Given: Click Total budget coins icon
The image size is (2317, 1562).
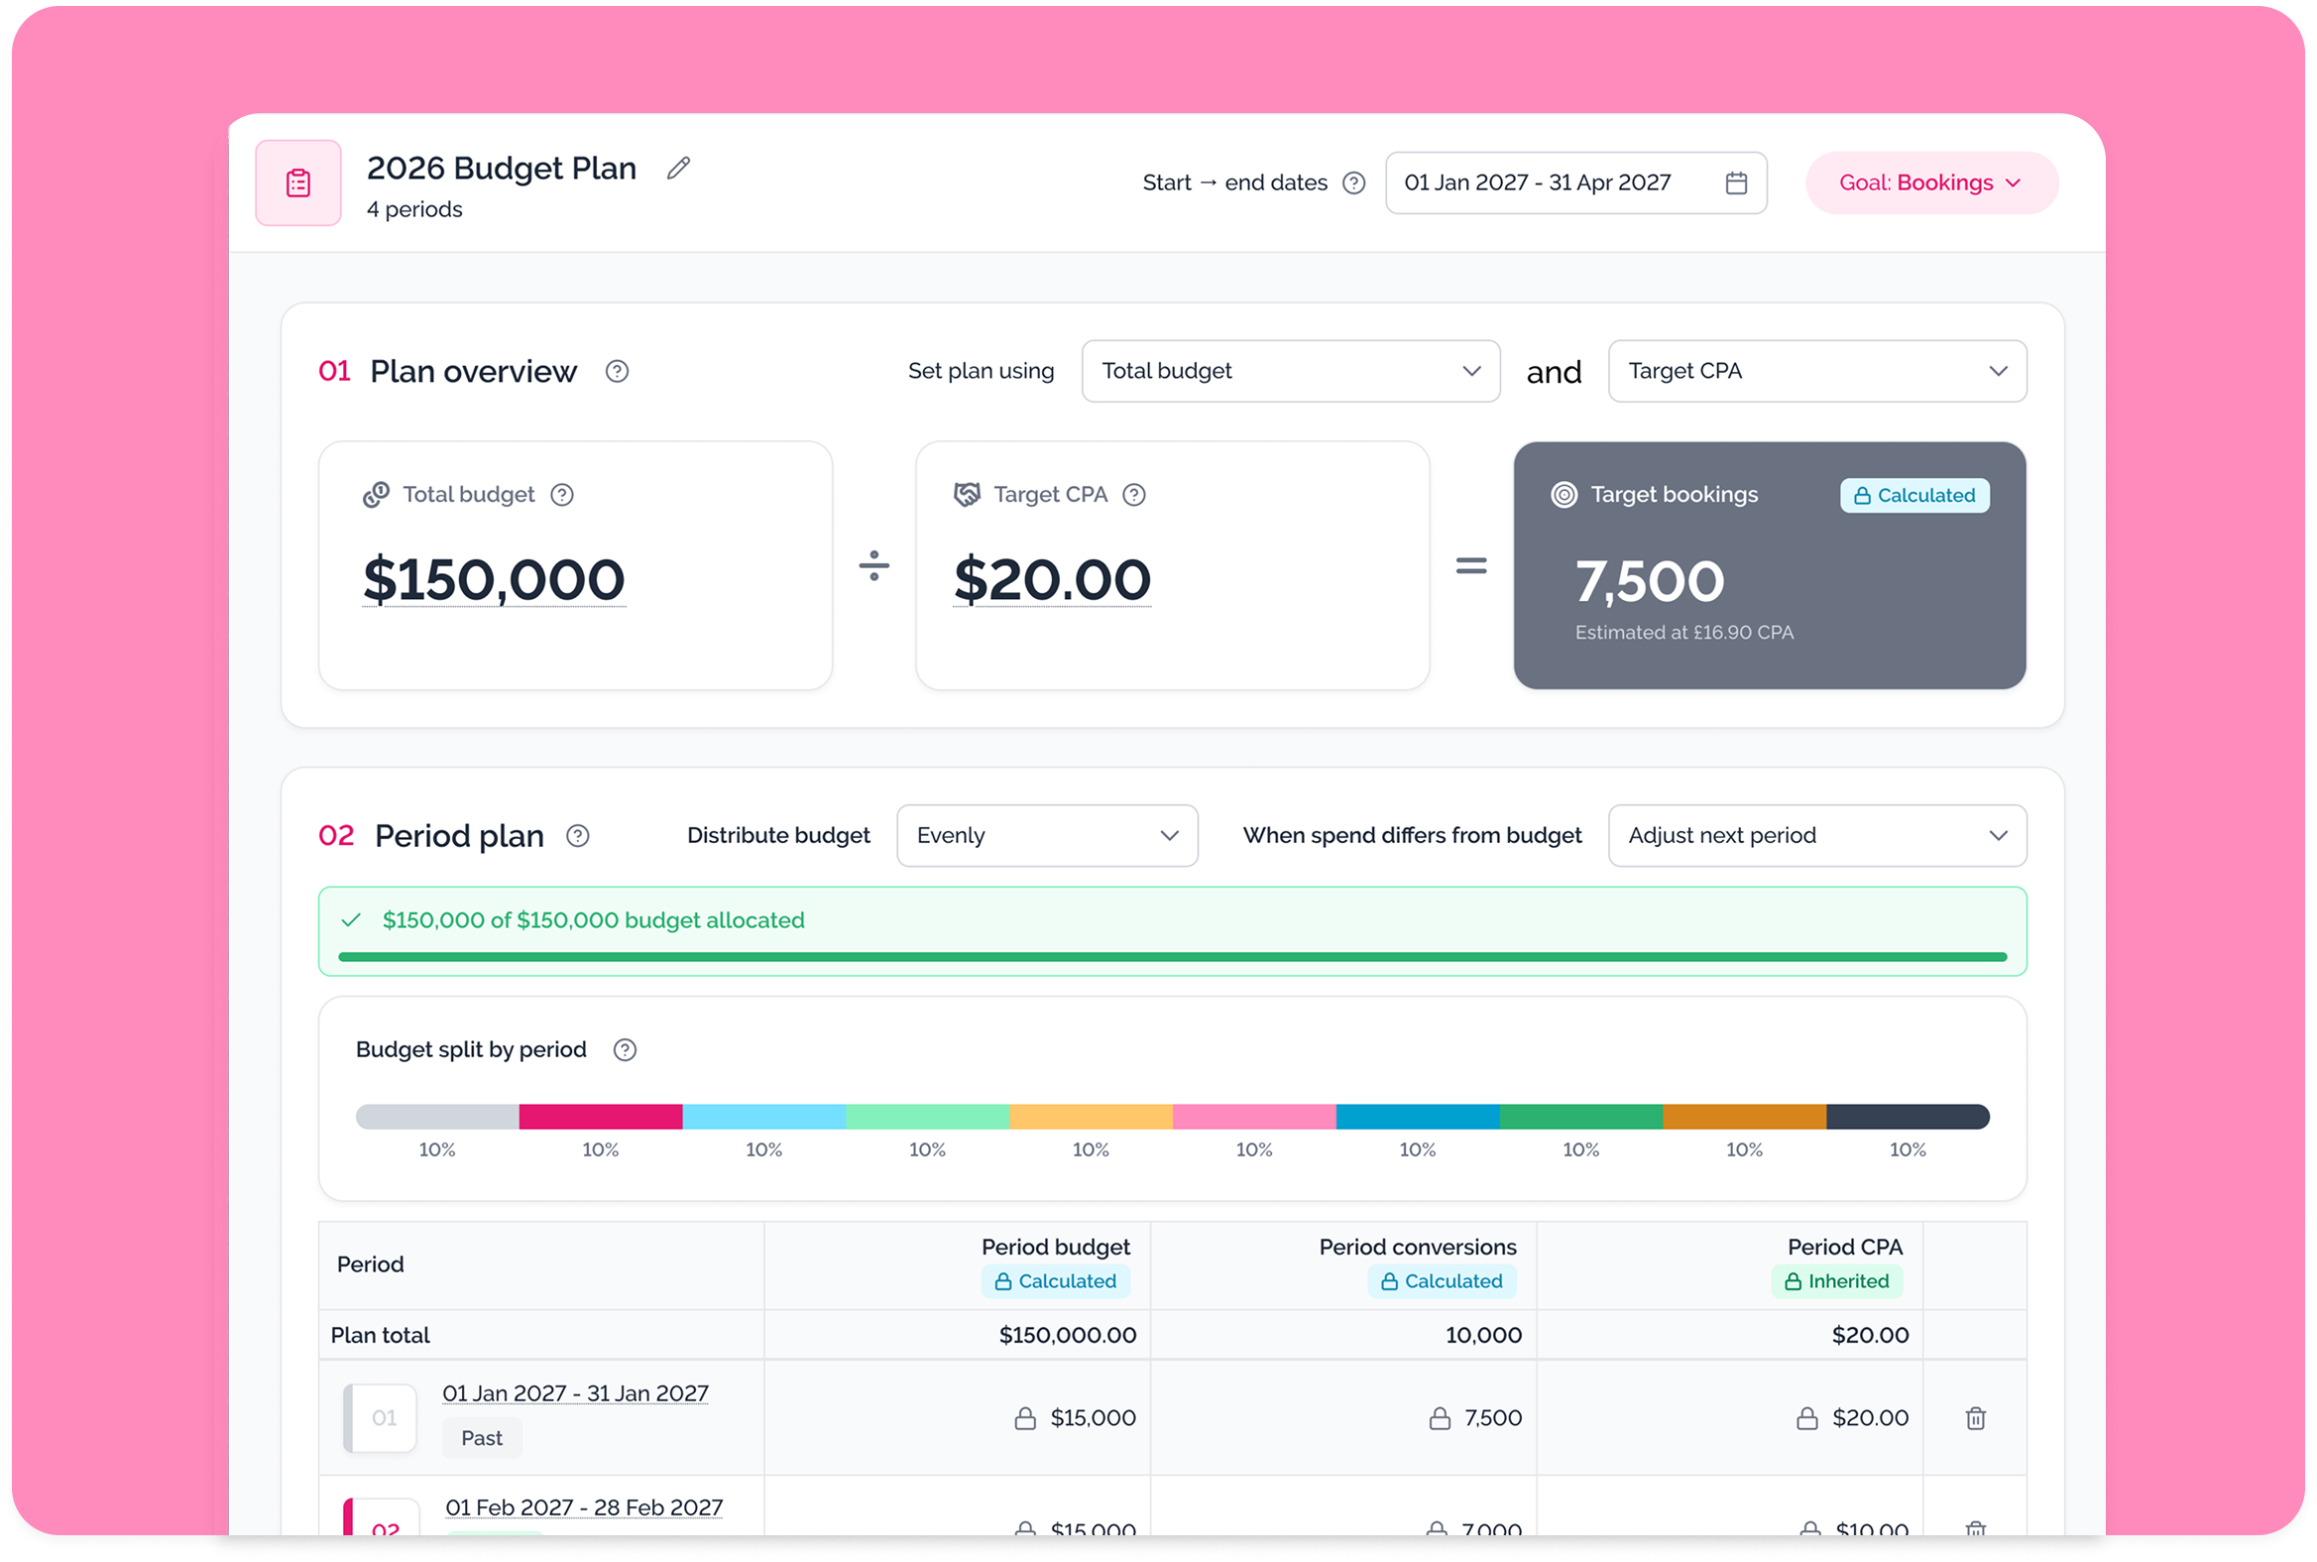Looking at the screenshot, I should pyautogui.click(x=377, y=494).
